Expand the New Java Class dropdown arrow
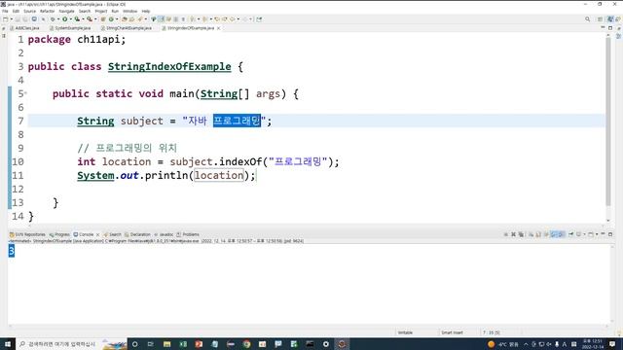This screenshot has height=350, width=623. tap(117, 19)
